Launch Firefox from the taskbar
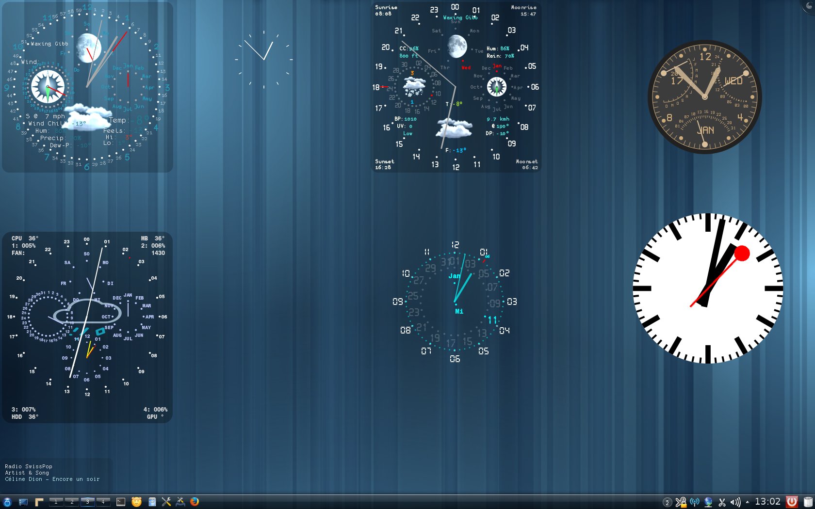 click(195, 502)
